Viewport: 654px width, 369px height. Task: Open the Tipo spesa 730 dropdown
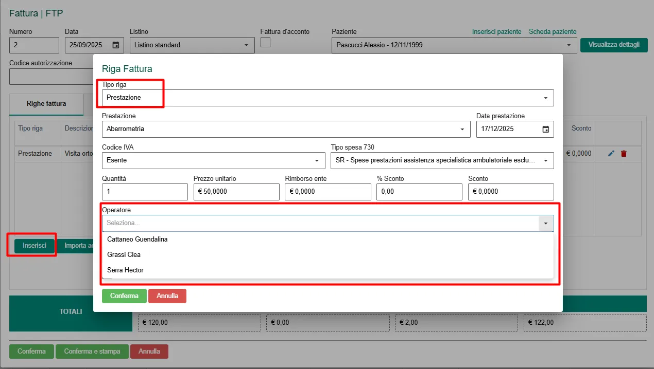tap(545, 160)
